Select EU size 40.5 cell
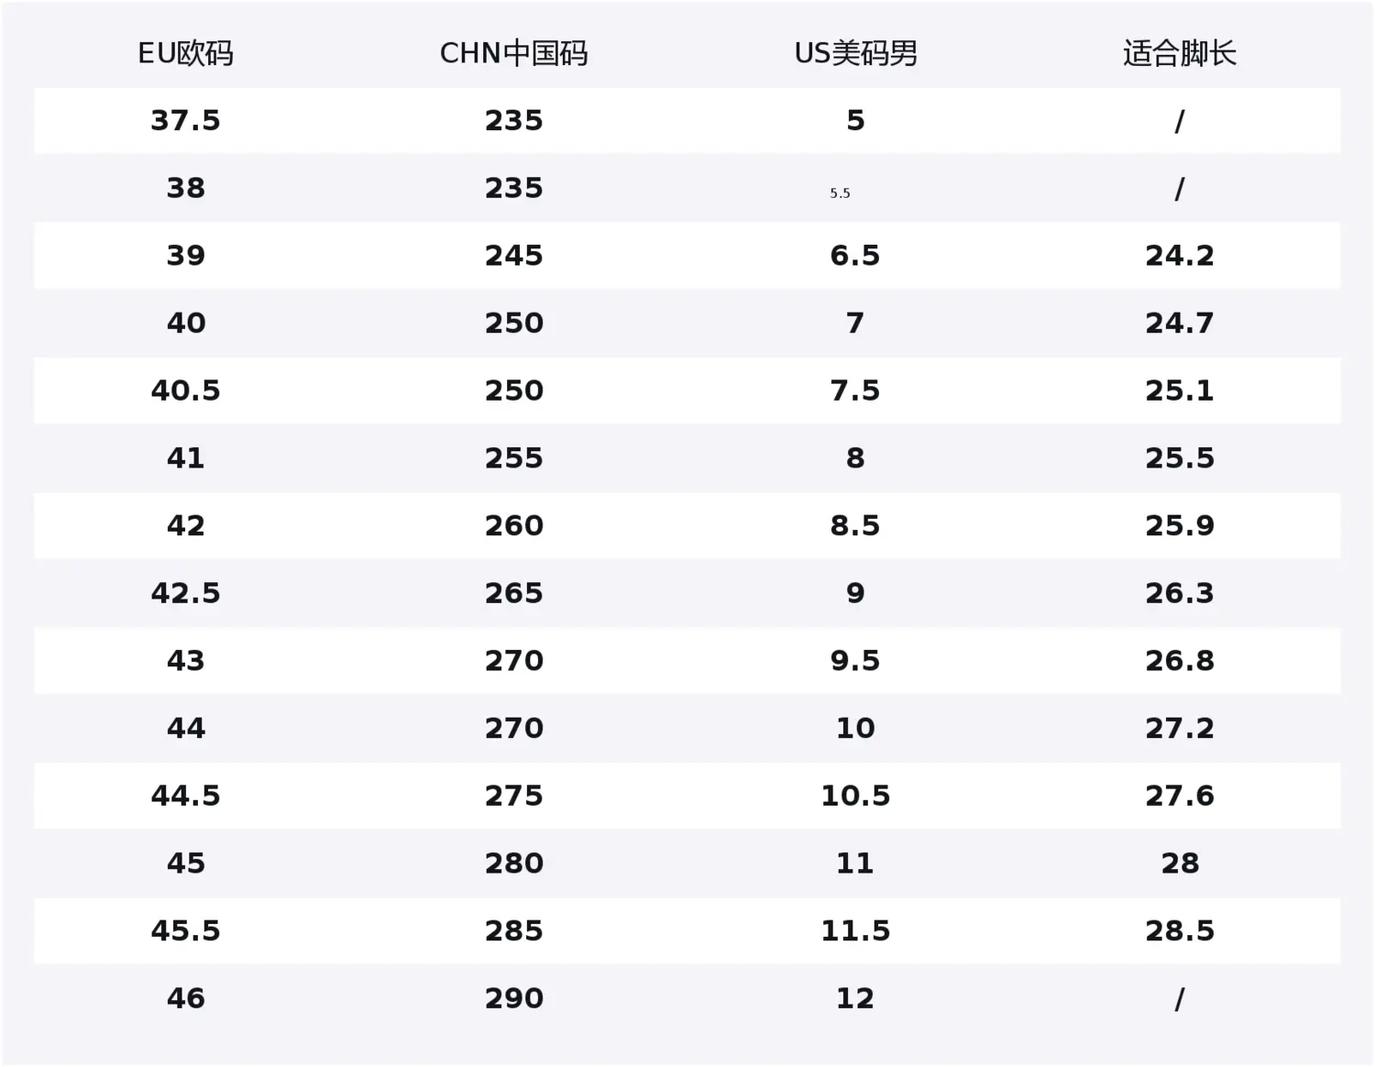 click(185, 390)
